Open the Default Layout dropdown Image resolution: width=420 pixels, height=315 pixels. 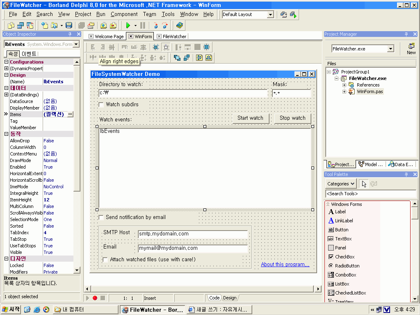pos(270,14)
